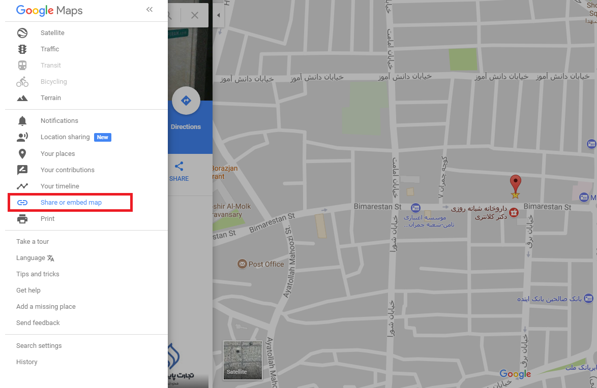Open Search settings link
The height and width of the screenshot is (388, 597).
coord(39,346)
